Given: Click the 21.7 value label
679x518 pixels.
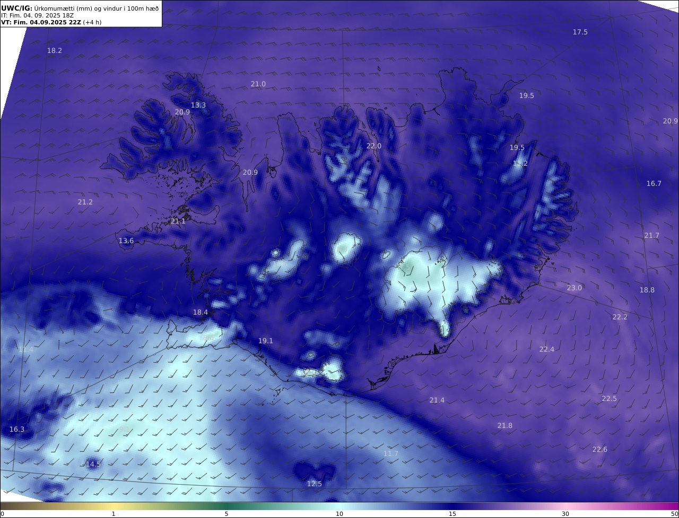Looking at the screenshot, I should tap(652, 236).
